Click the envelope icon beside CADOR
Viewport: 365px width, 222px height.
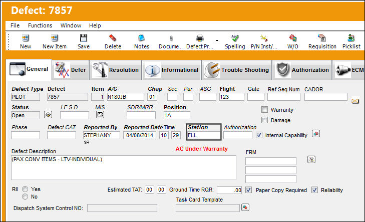click(x=355, y=101)
